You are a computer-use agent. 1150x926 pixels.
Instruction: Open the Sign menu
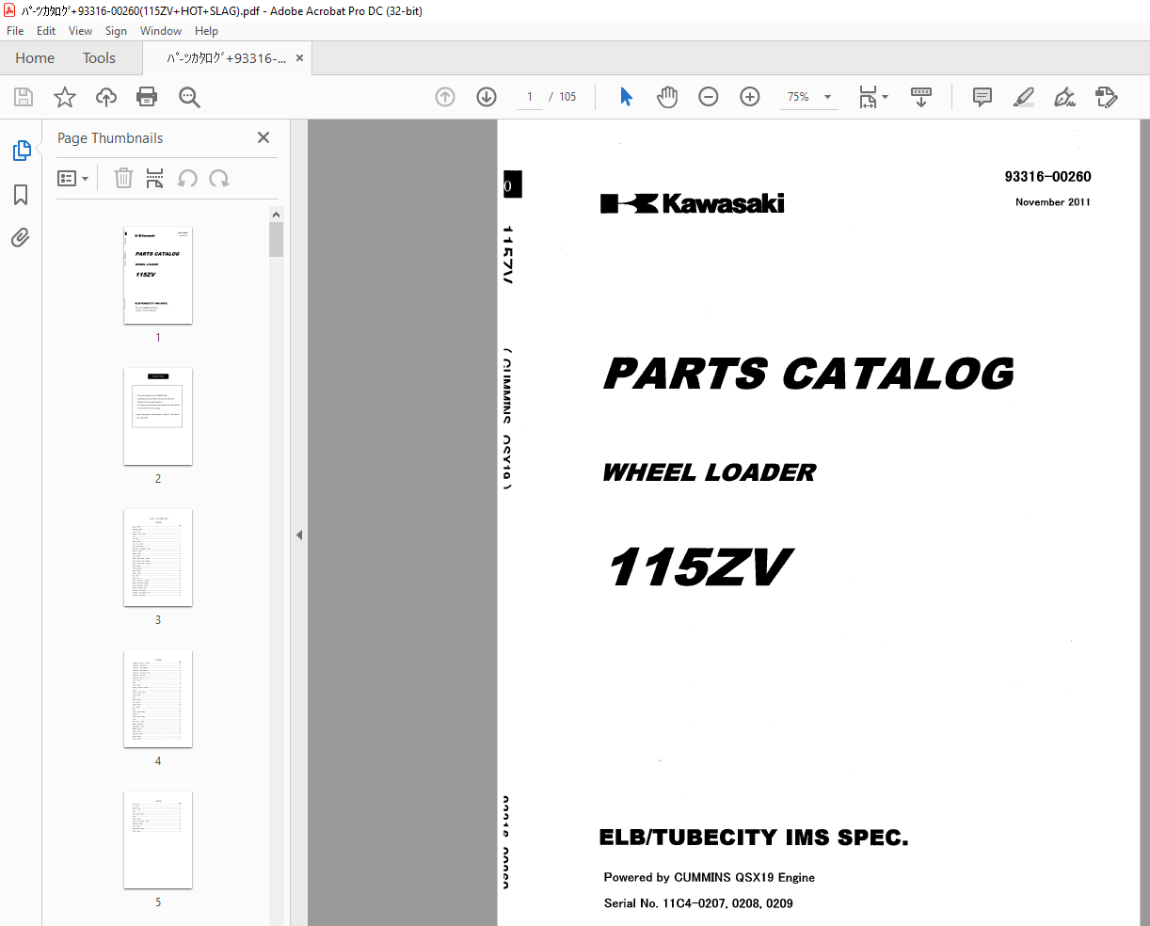tap(116, 31)
